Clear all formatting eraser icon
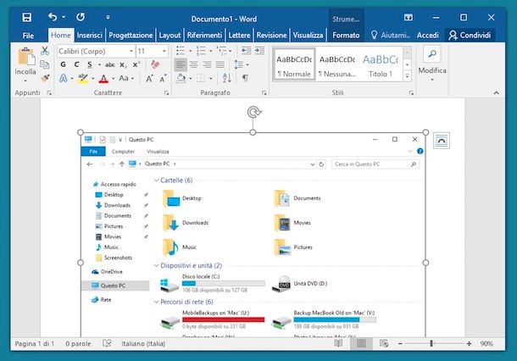 [155, 64]
